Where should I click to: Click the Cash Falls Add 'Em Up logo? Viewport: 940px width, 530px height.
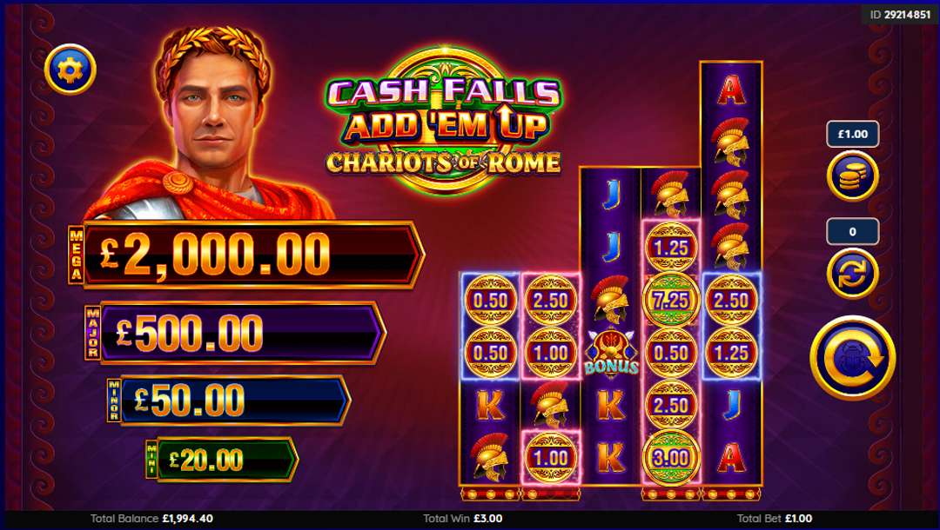coord(444,122)
